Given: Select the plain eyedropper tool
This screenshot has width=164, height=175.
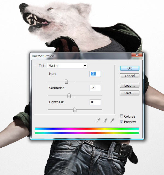Looking at the screenshot, I should [98, 120].
